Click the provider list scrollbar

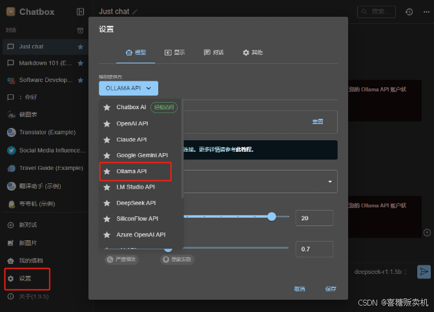[x=182, y=149]
